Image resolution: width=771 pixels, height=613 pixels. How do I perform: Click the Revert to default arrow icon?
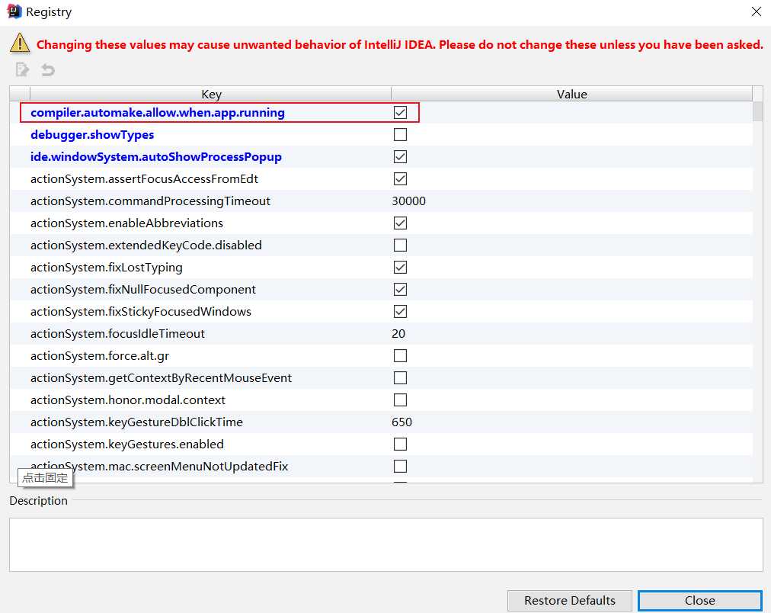[x=48, y=70]
